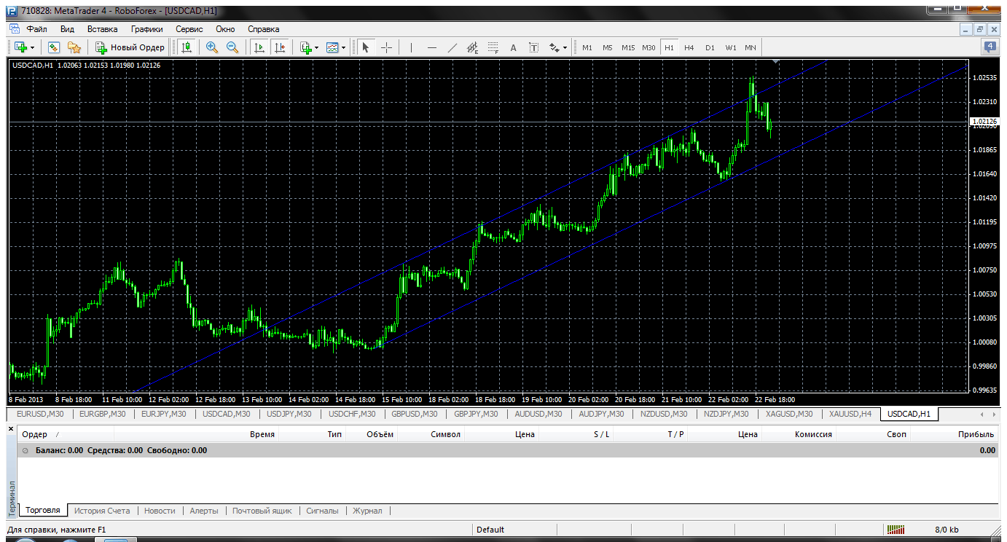The height and width of the screenshot is (542, 1007).
Task: Select the crosshair tool
Action: point(386,47)
